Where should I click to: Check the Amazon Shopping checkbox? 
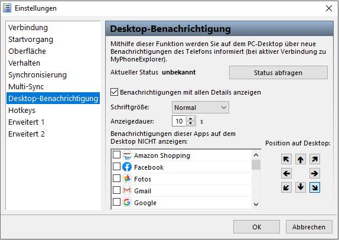(x=117, y=155)
